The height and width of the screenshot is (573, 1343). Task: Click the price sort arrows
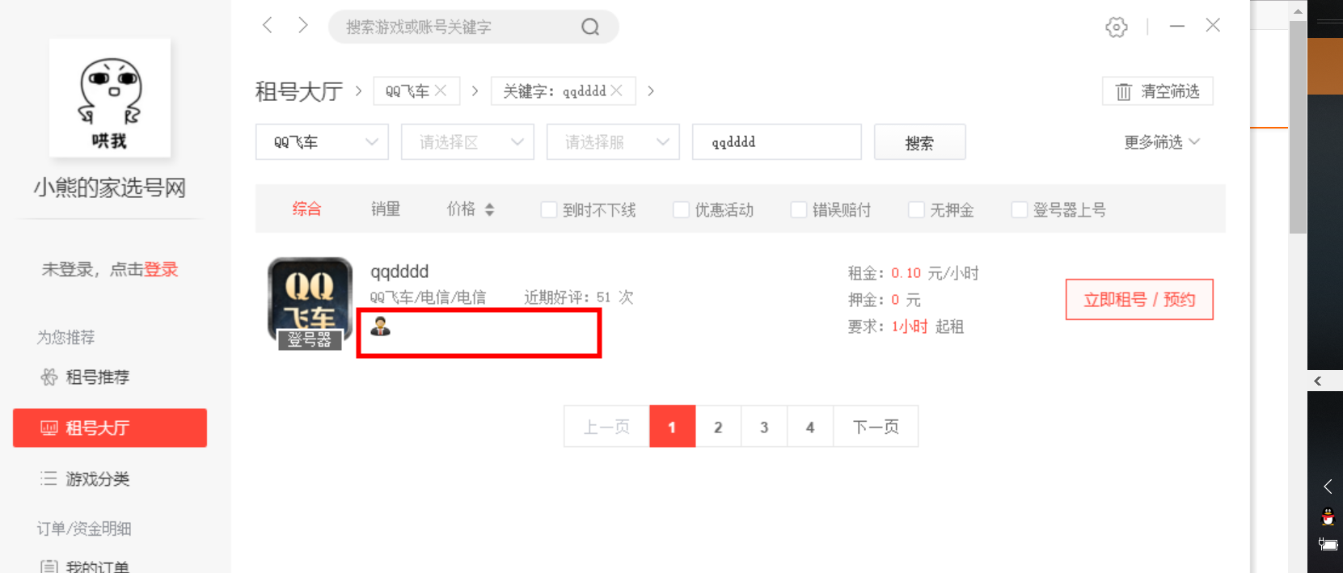(x=489, y=210)
